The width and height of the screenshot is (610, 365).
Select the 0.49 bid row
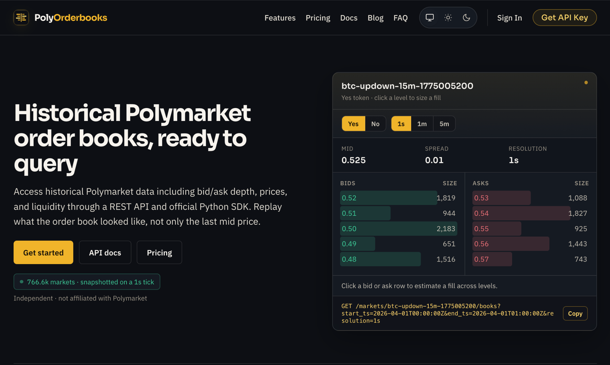[x=398, y=244]
